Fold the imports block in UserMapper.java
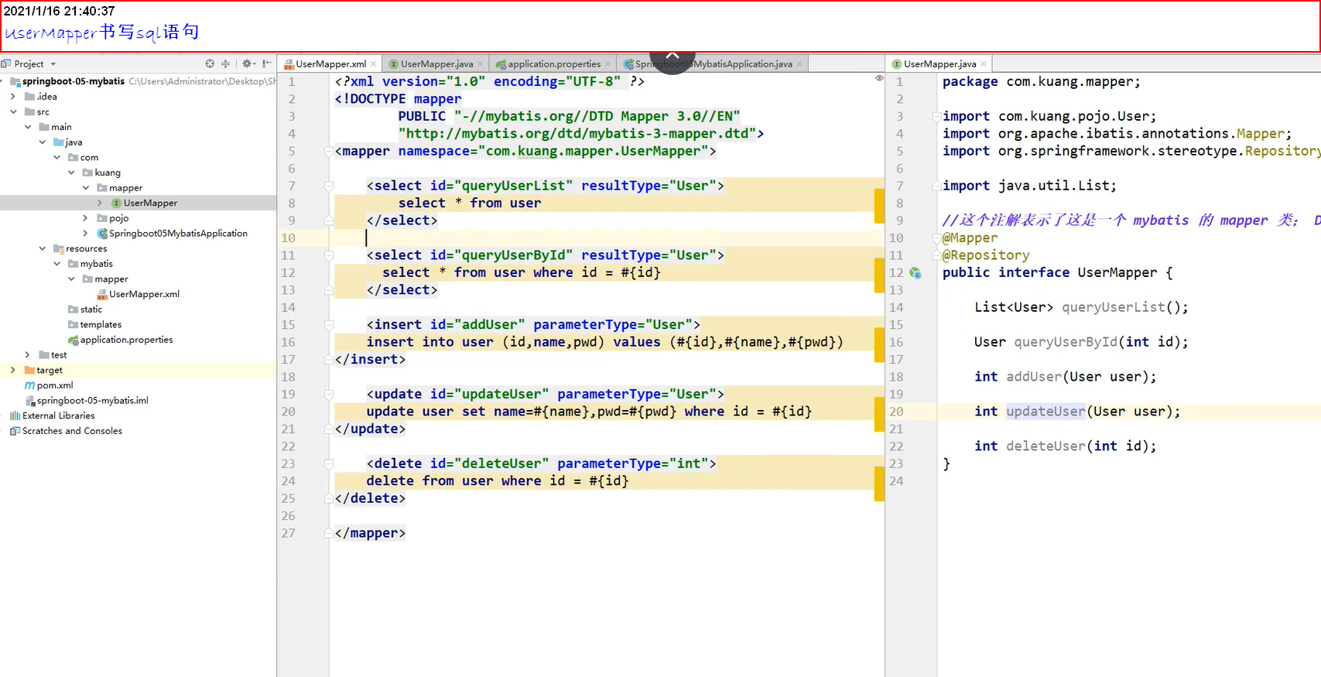 936,116
